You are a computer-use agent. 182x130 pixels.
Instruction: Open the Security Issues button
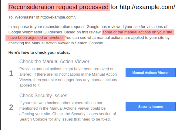150,107
